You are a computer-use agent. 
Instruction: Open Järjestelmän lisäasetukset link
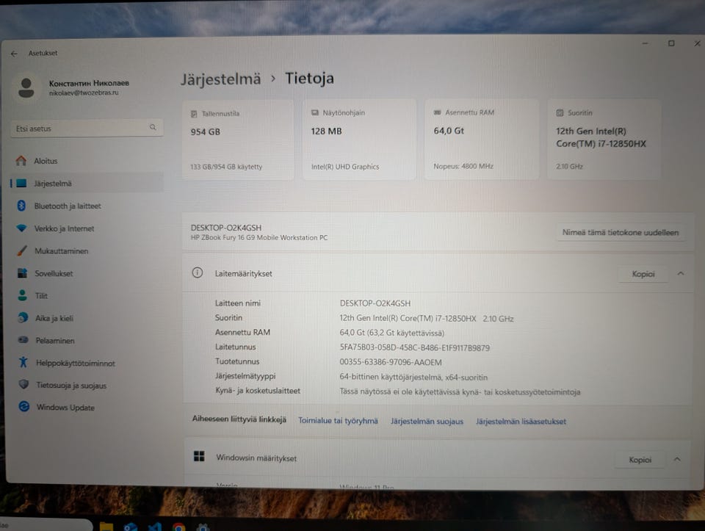pos(521,422)
